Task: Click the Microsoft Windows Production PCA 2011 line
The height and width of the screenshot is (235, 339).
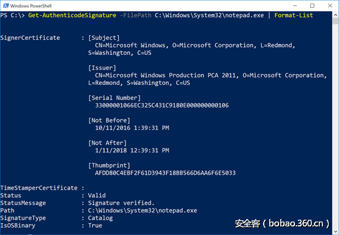Action: (x=210, y=76)
